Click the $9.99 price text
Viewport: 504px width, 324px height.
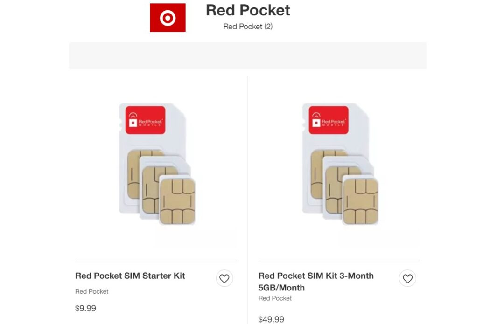coord(86,308)
